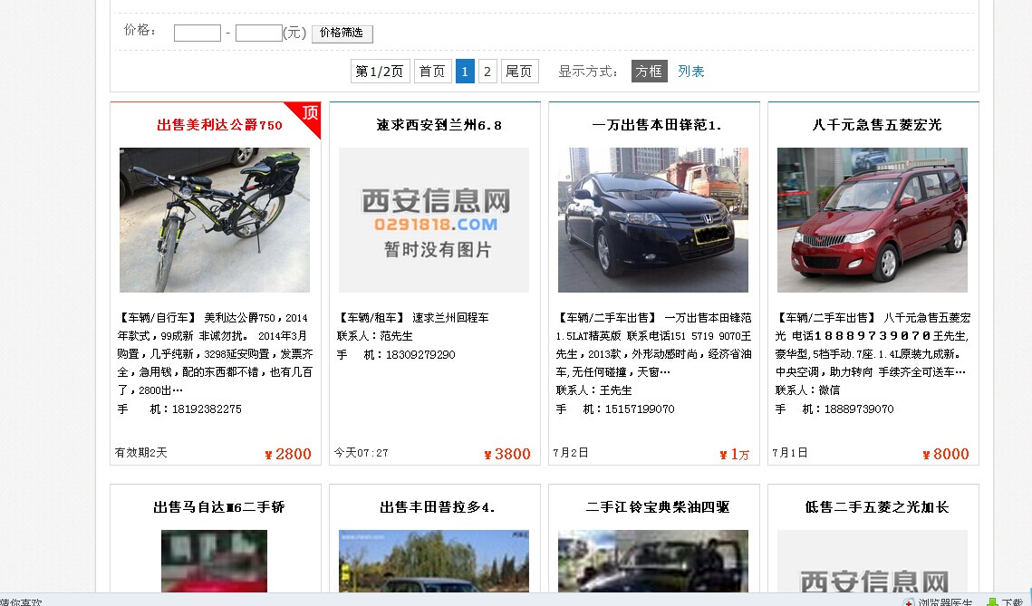The height and width of the screenshot is (606, 1032).
Task: Click the download icon in status bar
Action: point(992,602)
